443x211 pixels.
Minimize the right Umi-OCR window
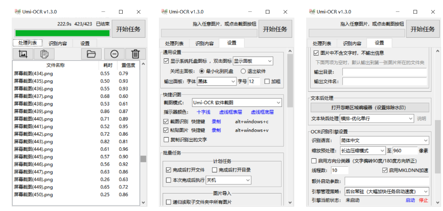[398, 12]
